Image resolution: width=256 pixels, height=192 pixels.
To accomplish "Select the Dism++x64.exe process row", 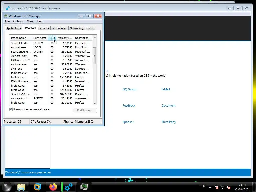I will coord(51,94).
